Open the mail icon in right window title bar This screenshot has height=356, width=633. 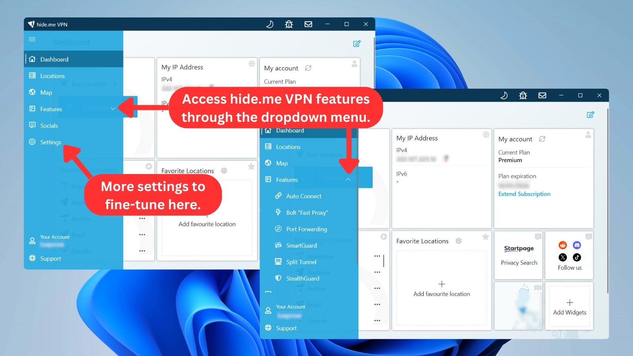click(x=542, y=95)
